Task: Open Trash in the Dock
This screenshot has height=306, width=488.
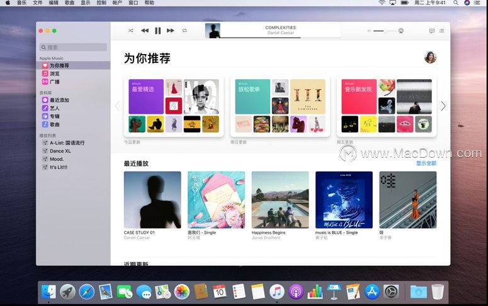Action: (x=438, y=292)
